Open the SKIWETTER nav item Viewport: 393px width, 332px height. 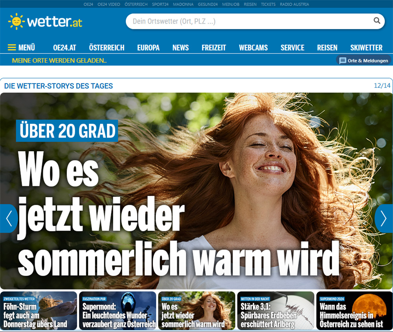coord(366,48)
